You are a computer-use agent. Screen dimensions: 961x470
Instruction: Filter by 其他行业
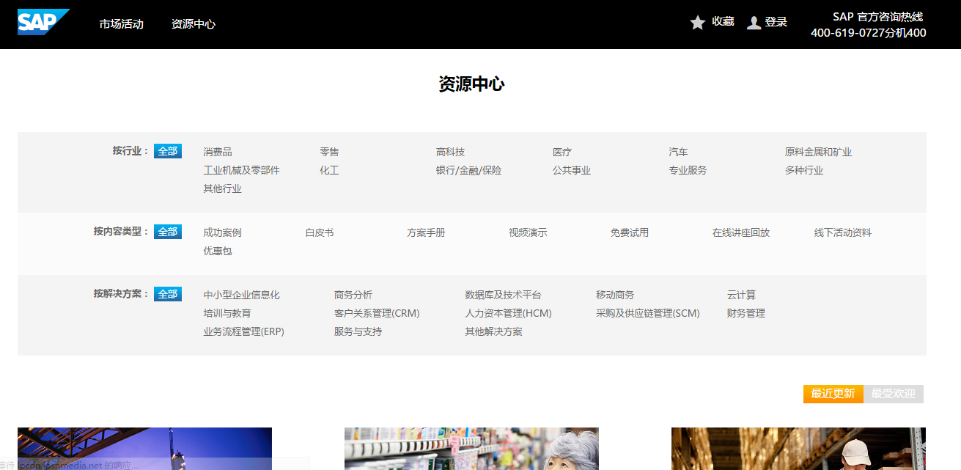coord(222,189)
